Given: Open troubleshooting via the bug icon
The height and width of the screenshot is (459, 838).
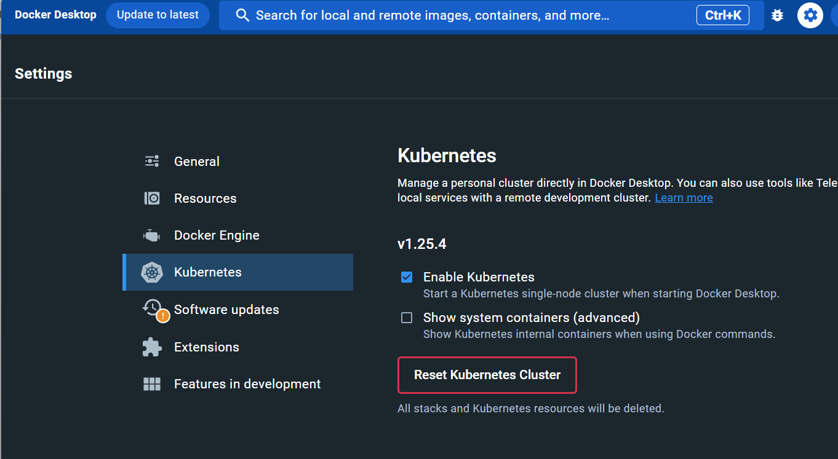Looking at the screenshot, I should [x=778, y=15].
